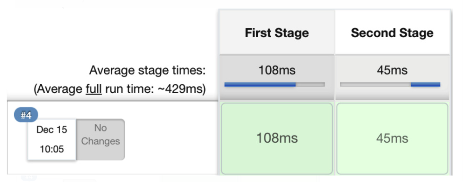The width and height of the screenshot is (463, 182).
Task: Click gray unfilled end of First Stage bar
Action: (x=310, y=84)
